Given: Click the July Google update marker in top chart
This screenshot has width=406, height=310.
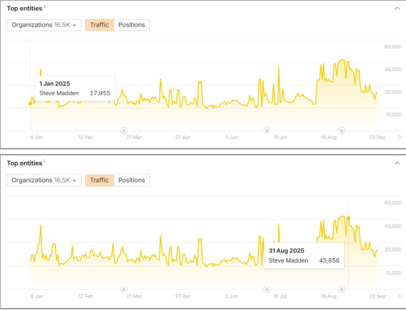Looking at the screenshot, I should [267, 130].
